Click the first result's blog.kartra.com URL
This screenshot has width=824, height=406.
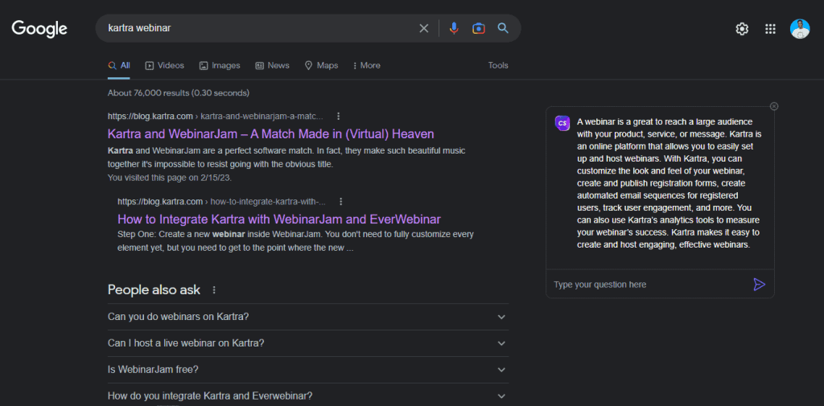coord(216,116)
